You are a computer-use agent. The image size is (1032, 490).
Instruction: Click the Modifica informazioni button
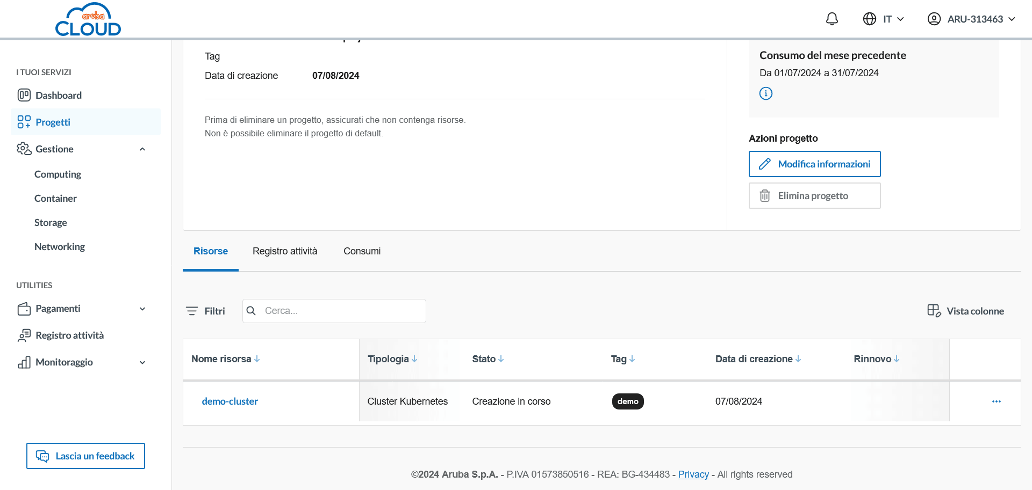814,164
